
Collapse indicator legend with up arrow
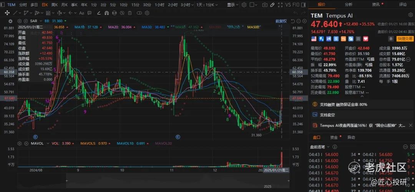point(10,21)
